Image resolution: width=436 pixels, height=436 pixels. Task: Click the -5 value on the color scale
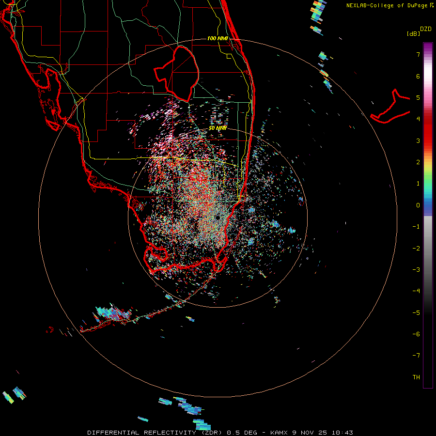coord(416,313)
